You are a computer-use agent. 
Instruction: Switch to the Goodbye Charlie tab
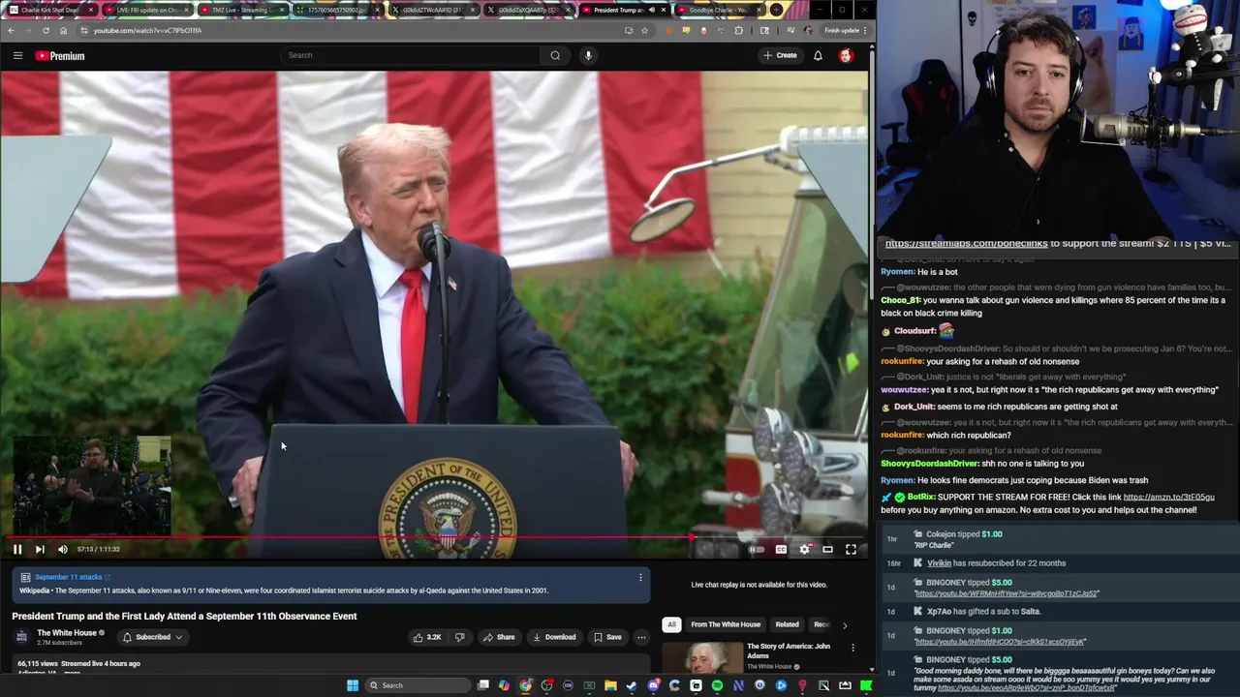(718, 10)
